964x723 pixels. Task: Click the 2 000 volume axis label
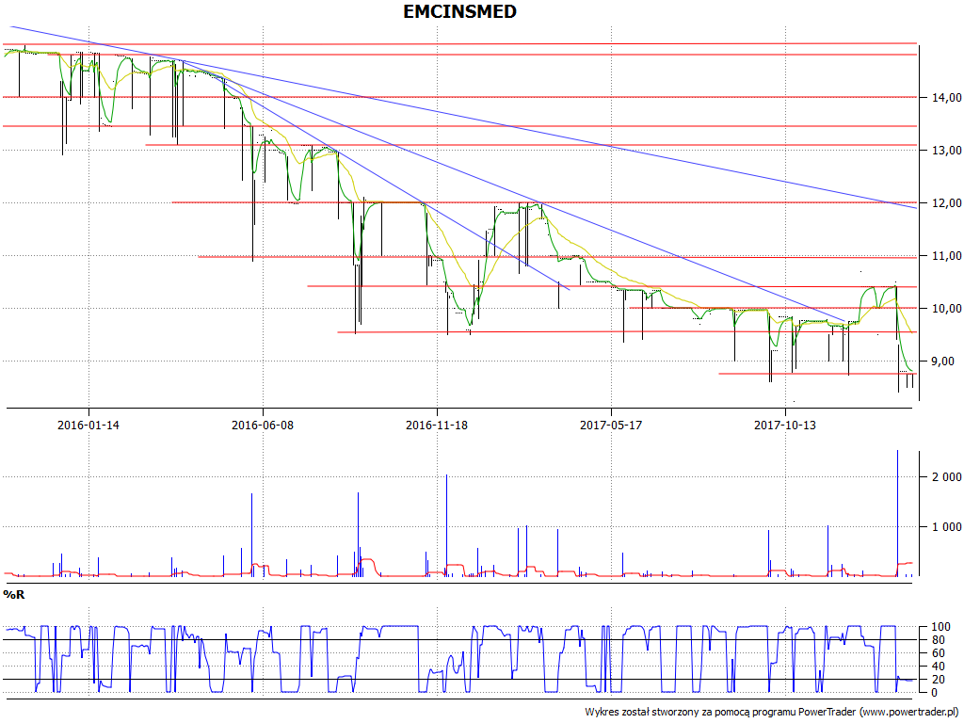[947, 477]
